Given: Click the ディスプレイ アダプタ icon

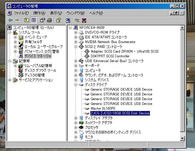Looking at the screenshot, I should pos(81,118).
